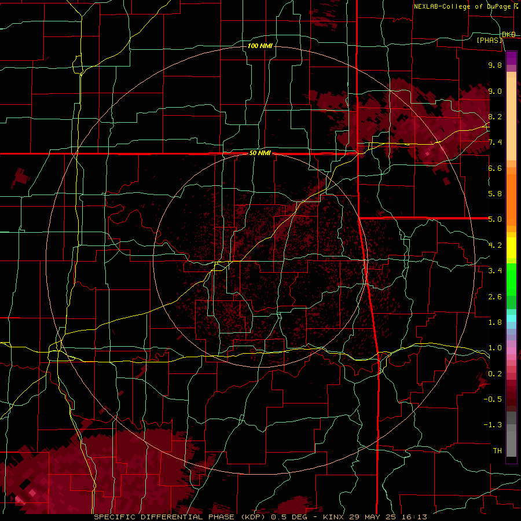Viewport: 521px width, 521px height.
Task: Click the 1.8 legend value
Action: (x=495, y=322)
